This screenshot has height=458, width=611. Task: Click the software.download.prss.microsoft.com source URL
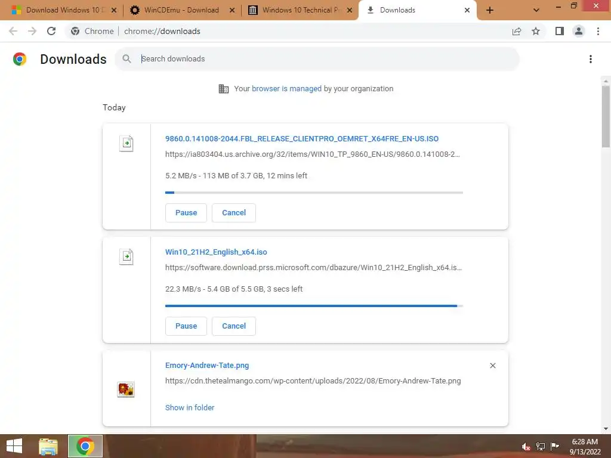click(314, 268)
